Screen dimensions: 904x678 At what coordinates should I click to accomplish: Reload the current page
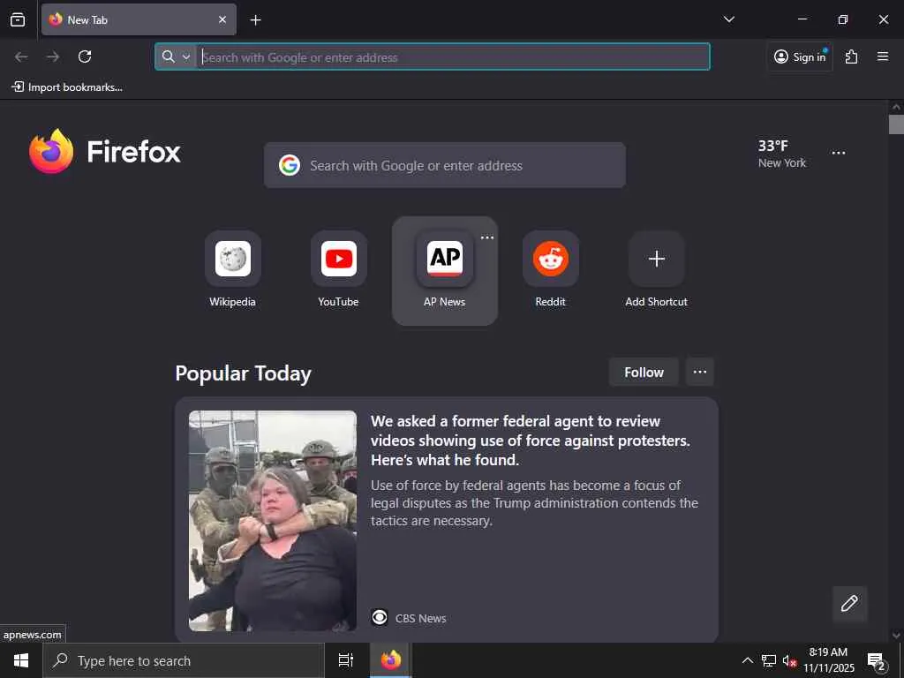click(x=85, y=56)
